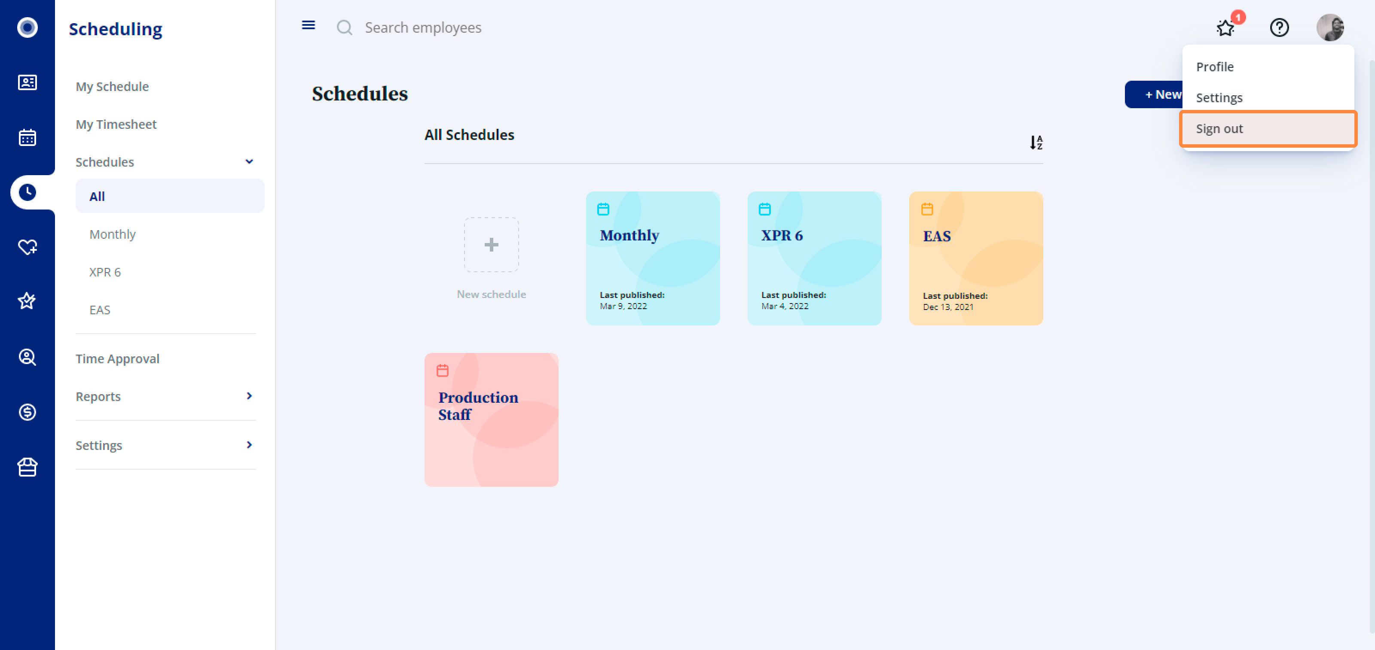Go to My Timesheet
Screen dimensions: 1375x650
pyautogui.click(x=116, y=124)
